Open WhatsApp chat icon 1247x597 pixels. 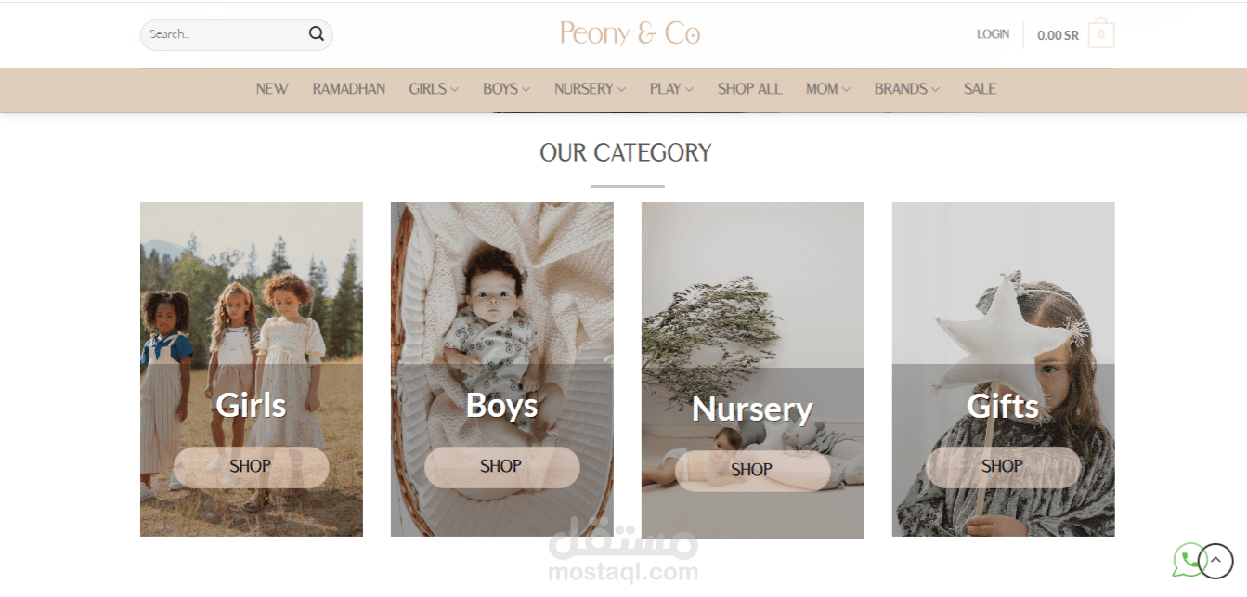[x=1188, y=560]
